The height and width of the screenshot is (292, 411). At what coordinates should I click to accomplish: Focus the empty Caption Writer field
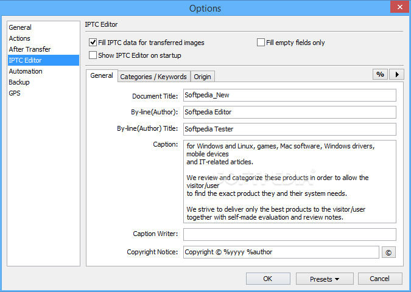point(290,234)
